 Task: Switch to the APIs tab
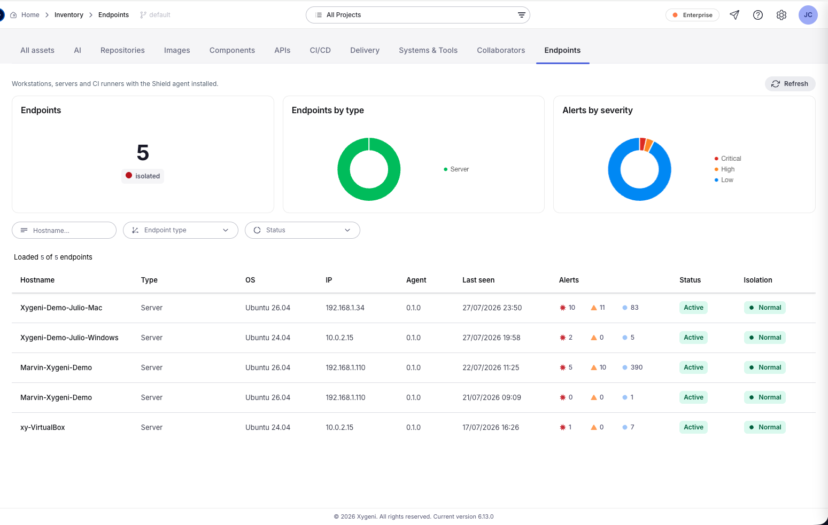282,50
